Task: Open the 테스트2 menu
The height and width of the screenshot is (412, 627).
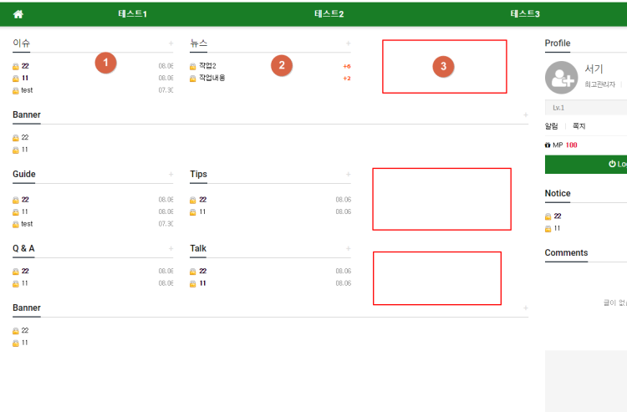Action: (329, 14)
